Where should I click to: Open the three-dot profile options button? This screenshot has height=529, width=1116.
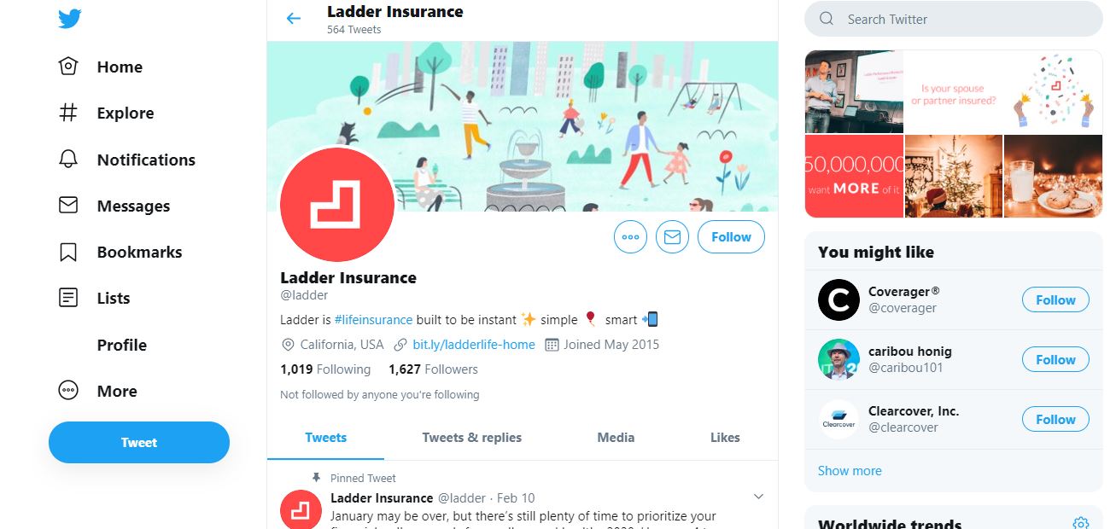pos(631,237)
